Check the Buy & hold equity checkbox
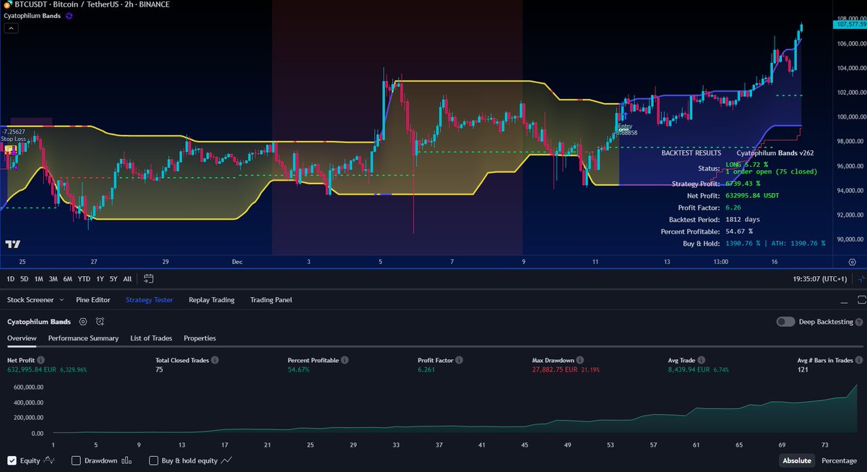 [x=153, y=460]
